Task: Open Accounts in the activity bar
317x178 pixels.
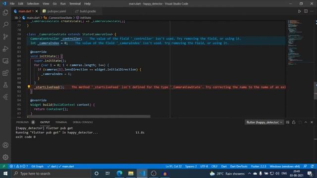Action: tap(5, 145)
